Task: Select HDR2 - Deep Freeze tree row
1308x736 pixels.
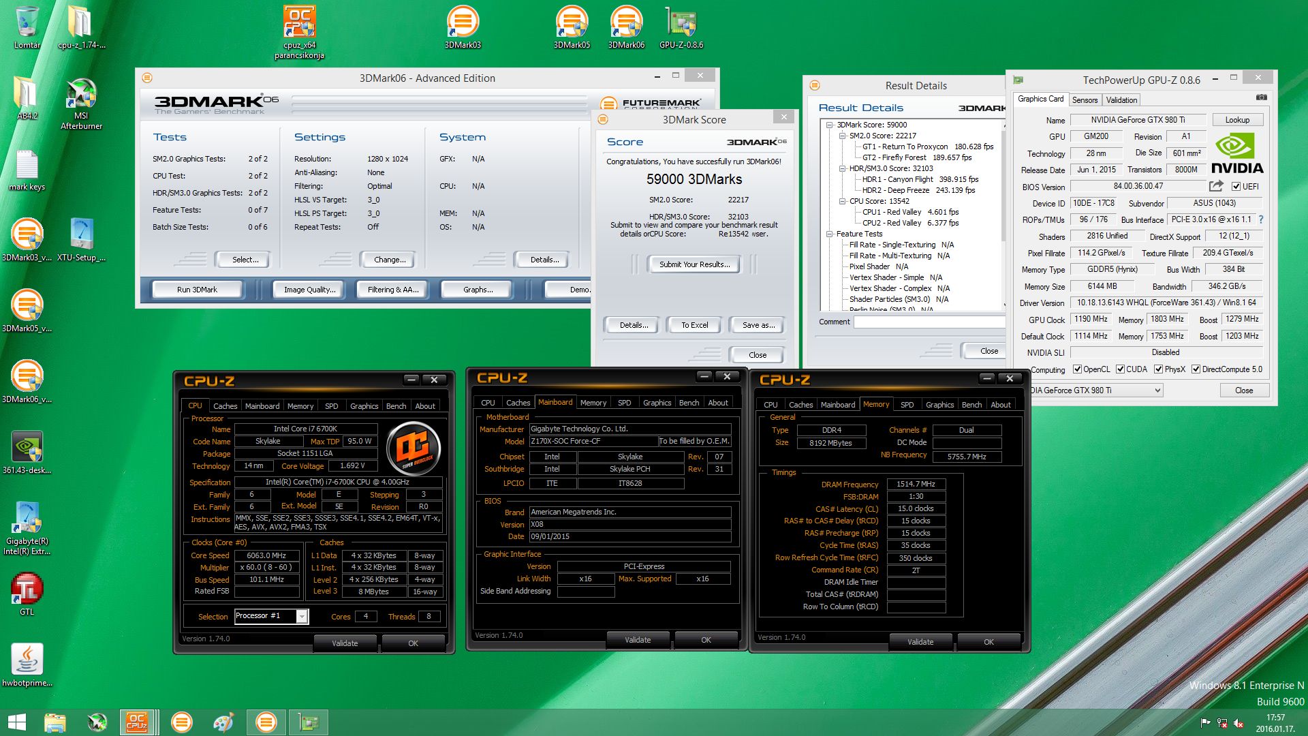Action: point(918,190)
